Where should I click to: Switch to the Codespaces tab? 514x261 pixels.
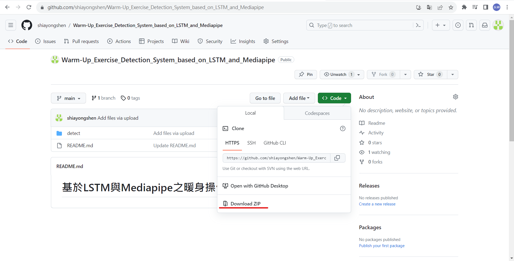click(317, 113)
